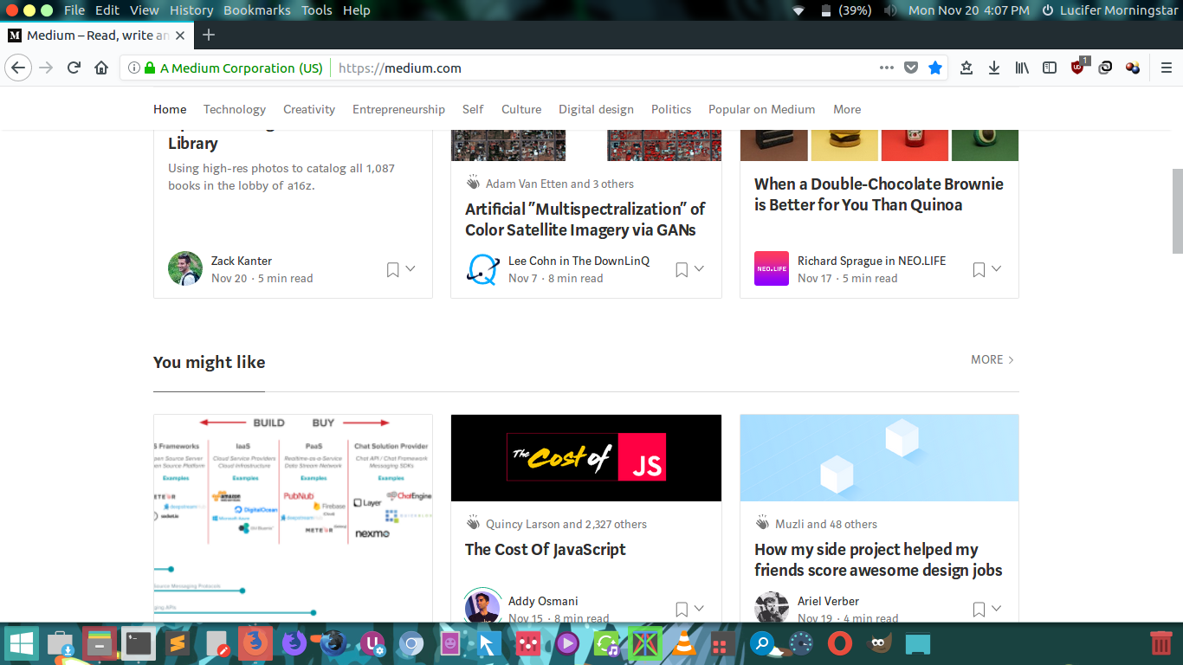Expand options chevron on Addy Osmani card
The image size is (1183, 665).
point(700,609)
